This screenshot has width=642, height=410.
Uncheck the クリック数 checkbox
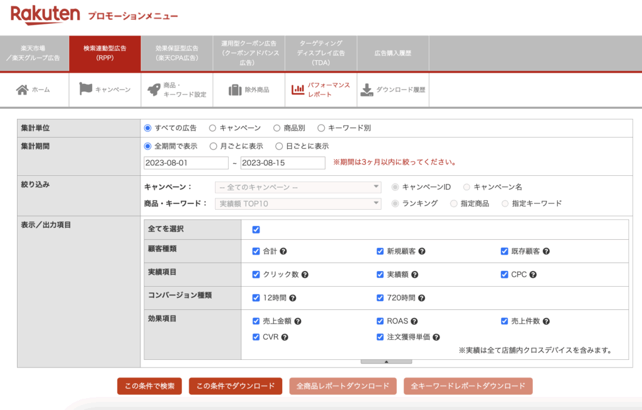[256, 275]
